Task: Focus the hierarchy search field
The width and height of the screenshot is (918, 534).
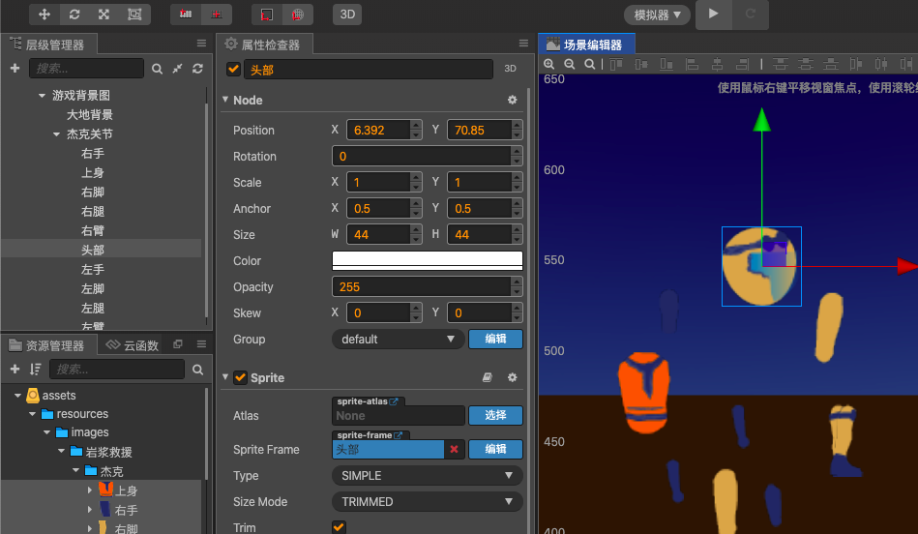Action: coord(87,69)
